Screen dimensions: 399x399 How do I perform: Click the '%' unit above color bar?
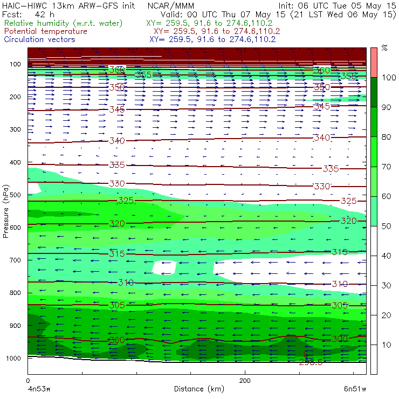pos(384,48)
